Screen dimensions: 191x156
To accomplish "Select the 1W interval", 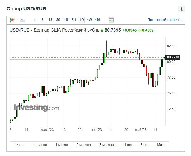I will click(89, 20).
